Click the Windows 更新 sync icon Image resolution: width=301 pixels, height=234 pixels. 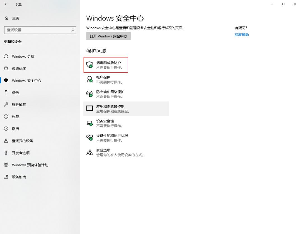[x=6, y=56]
